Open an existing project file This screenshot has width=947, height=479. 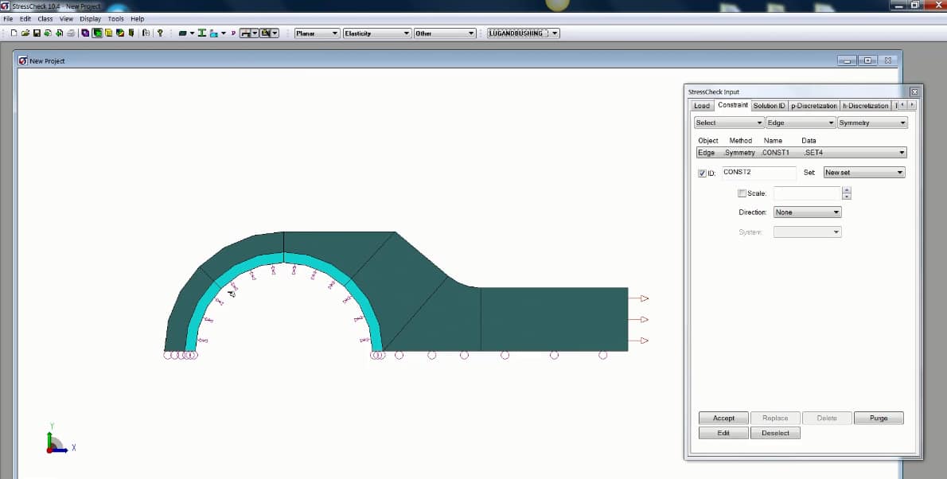(x=25, y=33)
